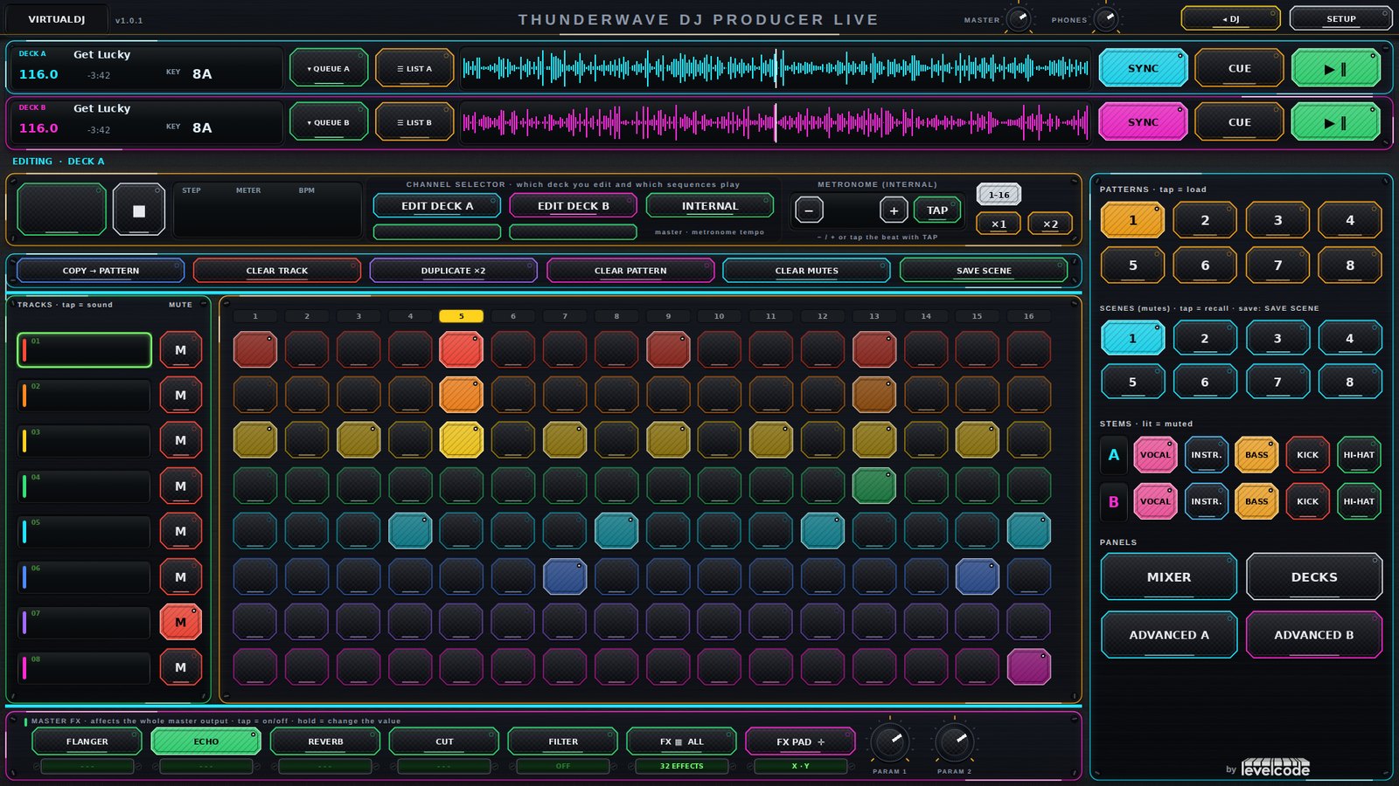Mute track 04 with its M button
Screen dimensions: 1399x786
[x=181, y=486]
